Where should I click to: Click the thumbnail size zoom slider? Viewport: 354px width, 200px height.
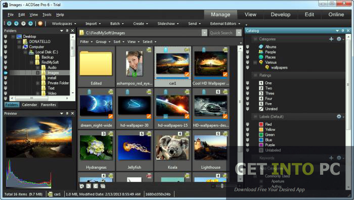tap(222, 186)
